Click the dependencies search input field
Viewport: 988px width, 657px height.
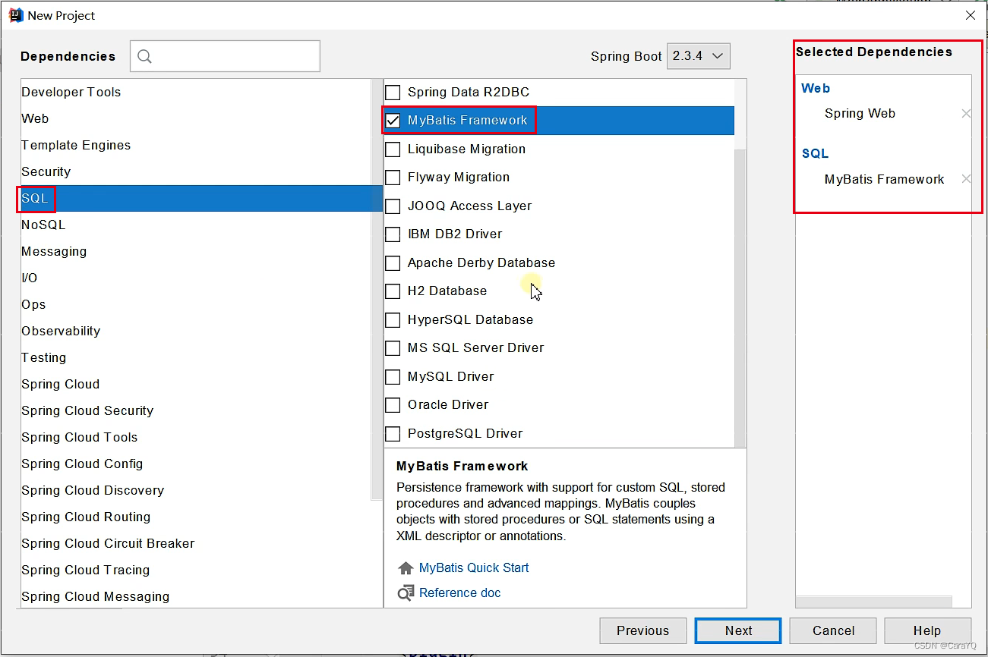(225, 56)
